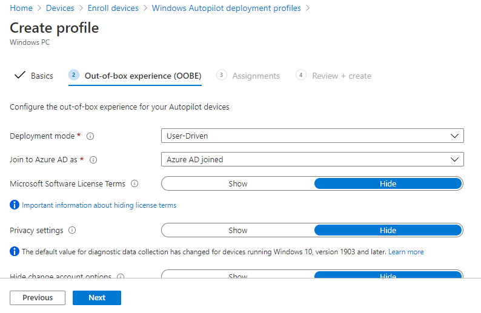Click step 3 circle icon for Assignments
Screen dimensions: 481x313
coord(221,75)
